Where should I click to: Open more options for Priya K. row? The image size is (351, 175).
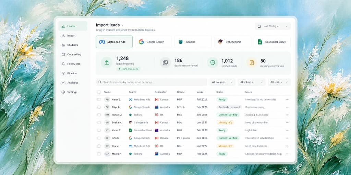(287, 107)
